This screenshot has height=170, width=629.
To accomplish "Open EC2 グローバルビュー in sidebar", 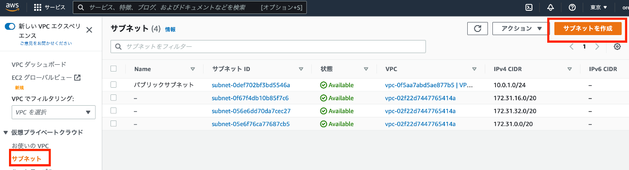I will tap(42, 78).
